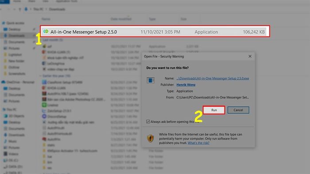Click the This PC computer icon in sidebar

4,110
